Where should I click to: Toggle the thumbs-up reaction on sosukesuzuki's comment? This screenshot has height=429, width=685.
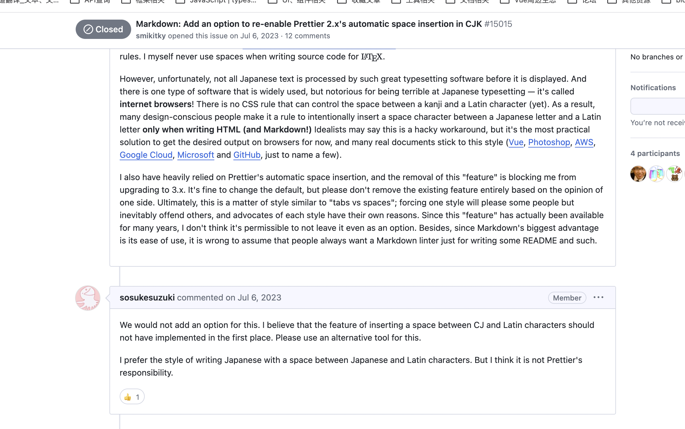click(x=132, y=397)
